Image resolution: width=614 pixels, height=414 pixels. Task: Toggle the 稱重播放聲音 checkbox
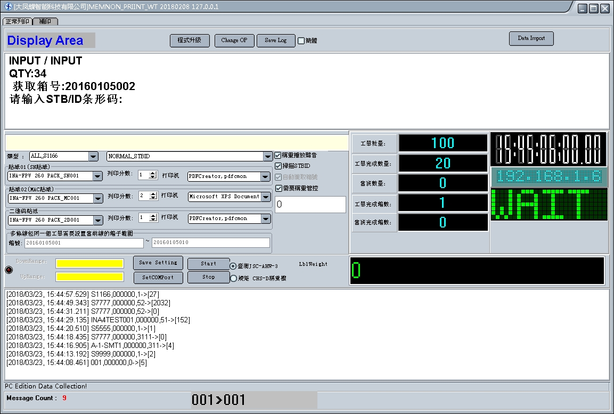[278, 155]
